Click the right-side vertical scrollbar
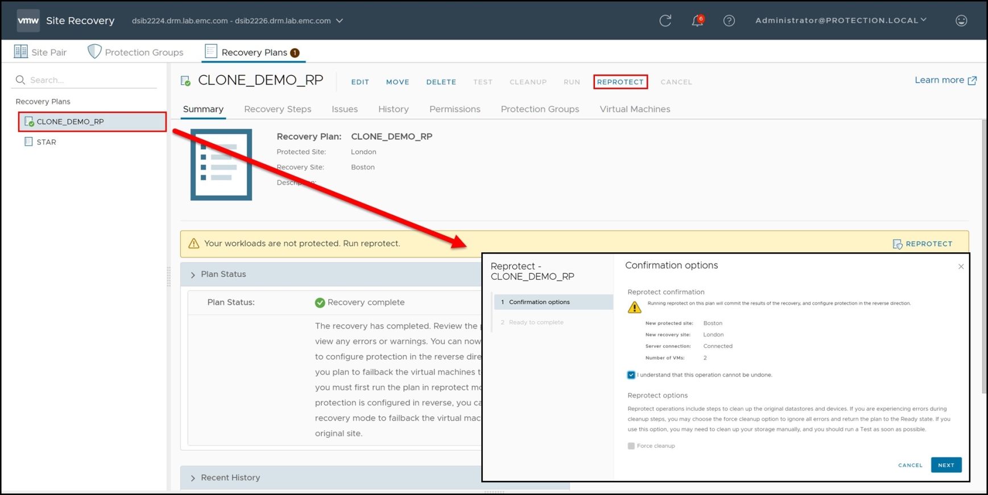Viewport: 988px width, 495px height. pyautogui.click(x=983, y=256)
